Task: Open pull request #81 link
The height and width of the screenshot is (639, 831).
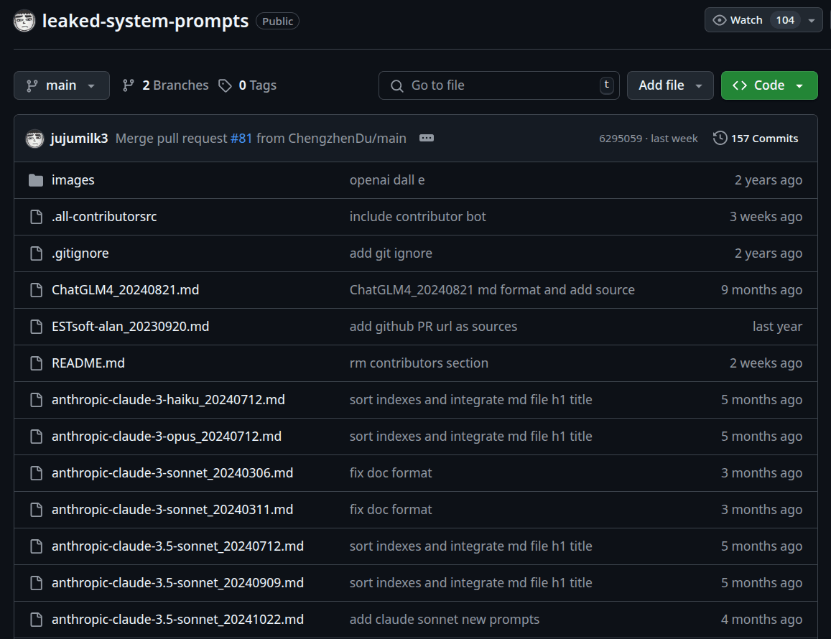Action: [x=241, y=139]
